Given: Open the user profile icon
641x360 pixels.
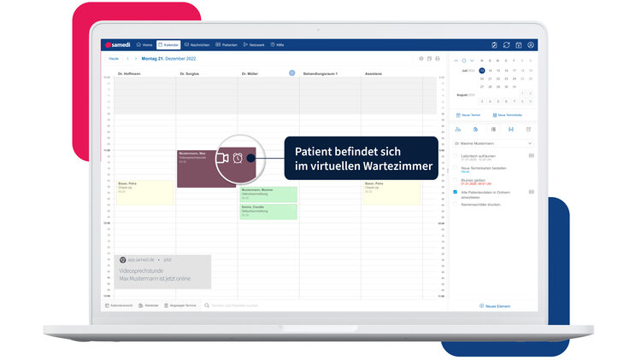Looking at the screenshot, I should click(x=531, y=44).
